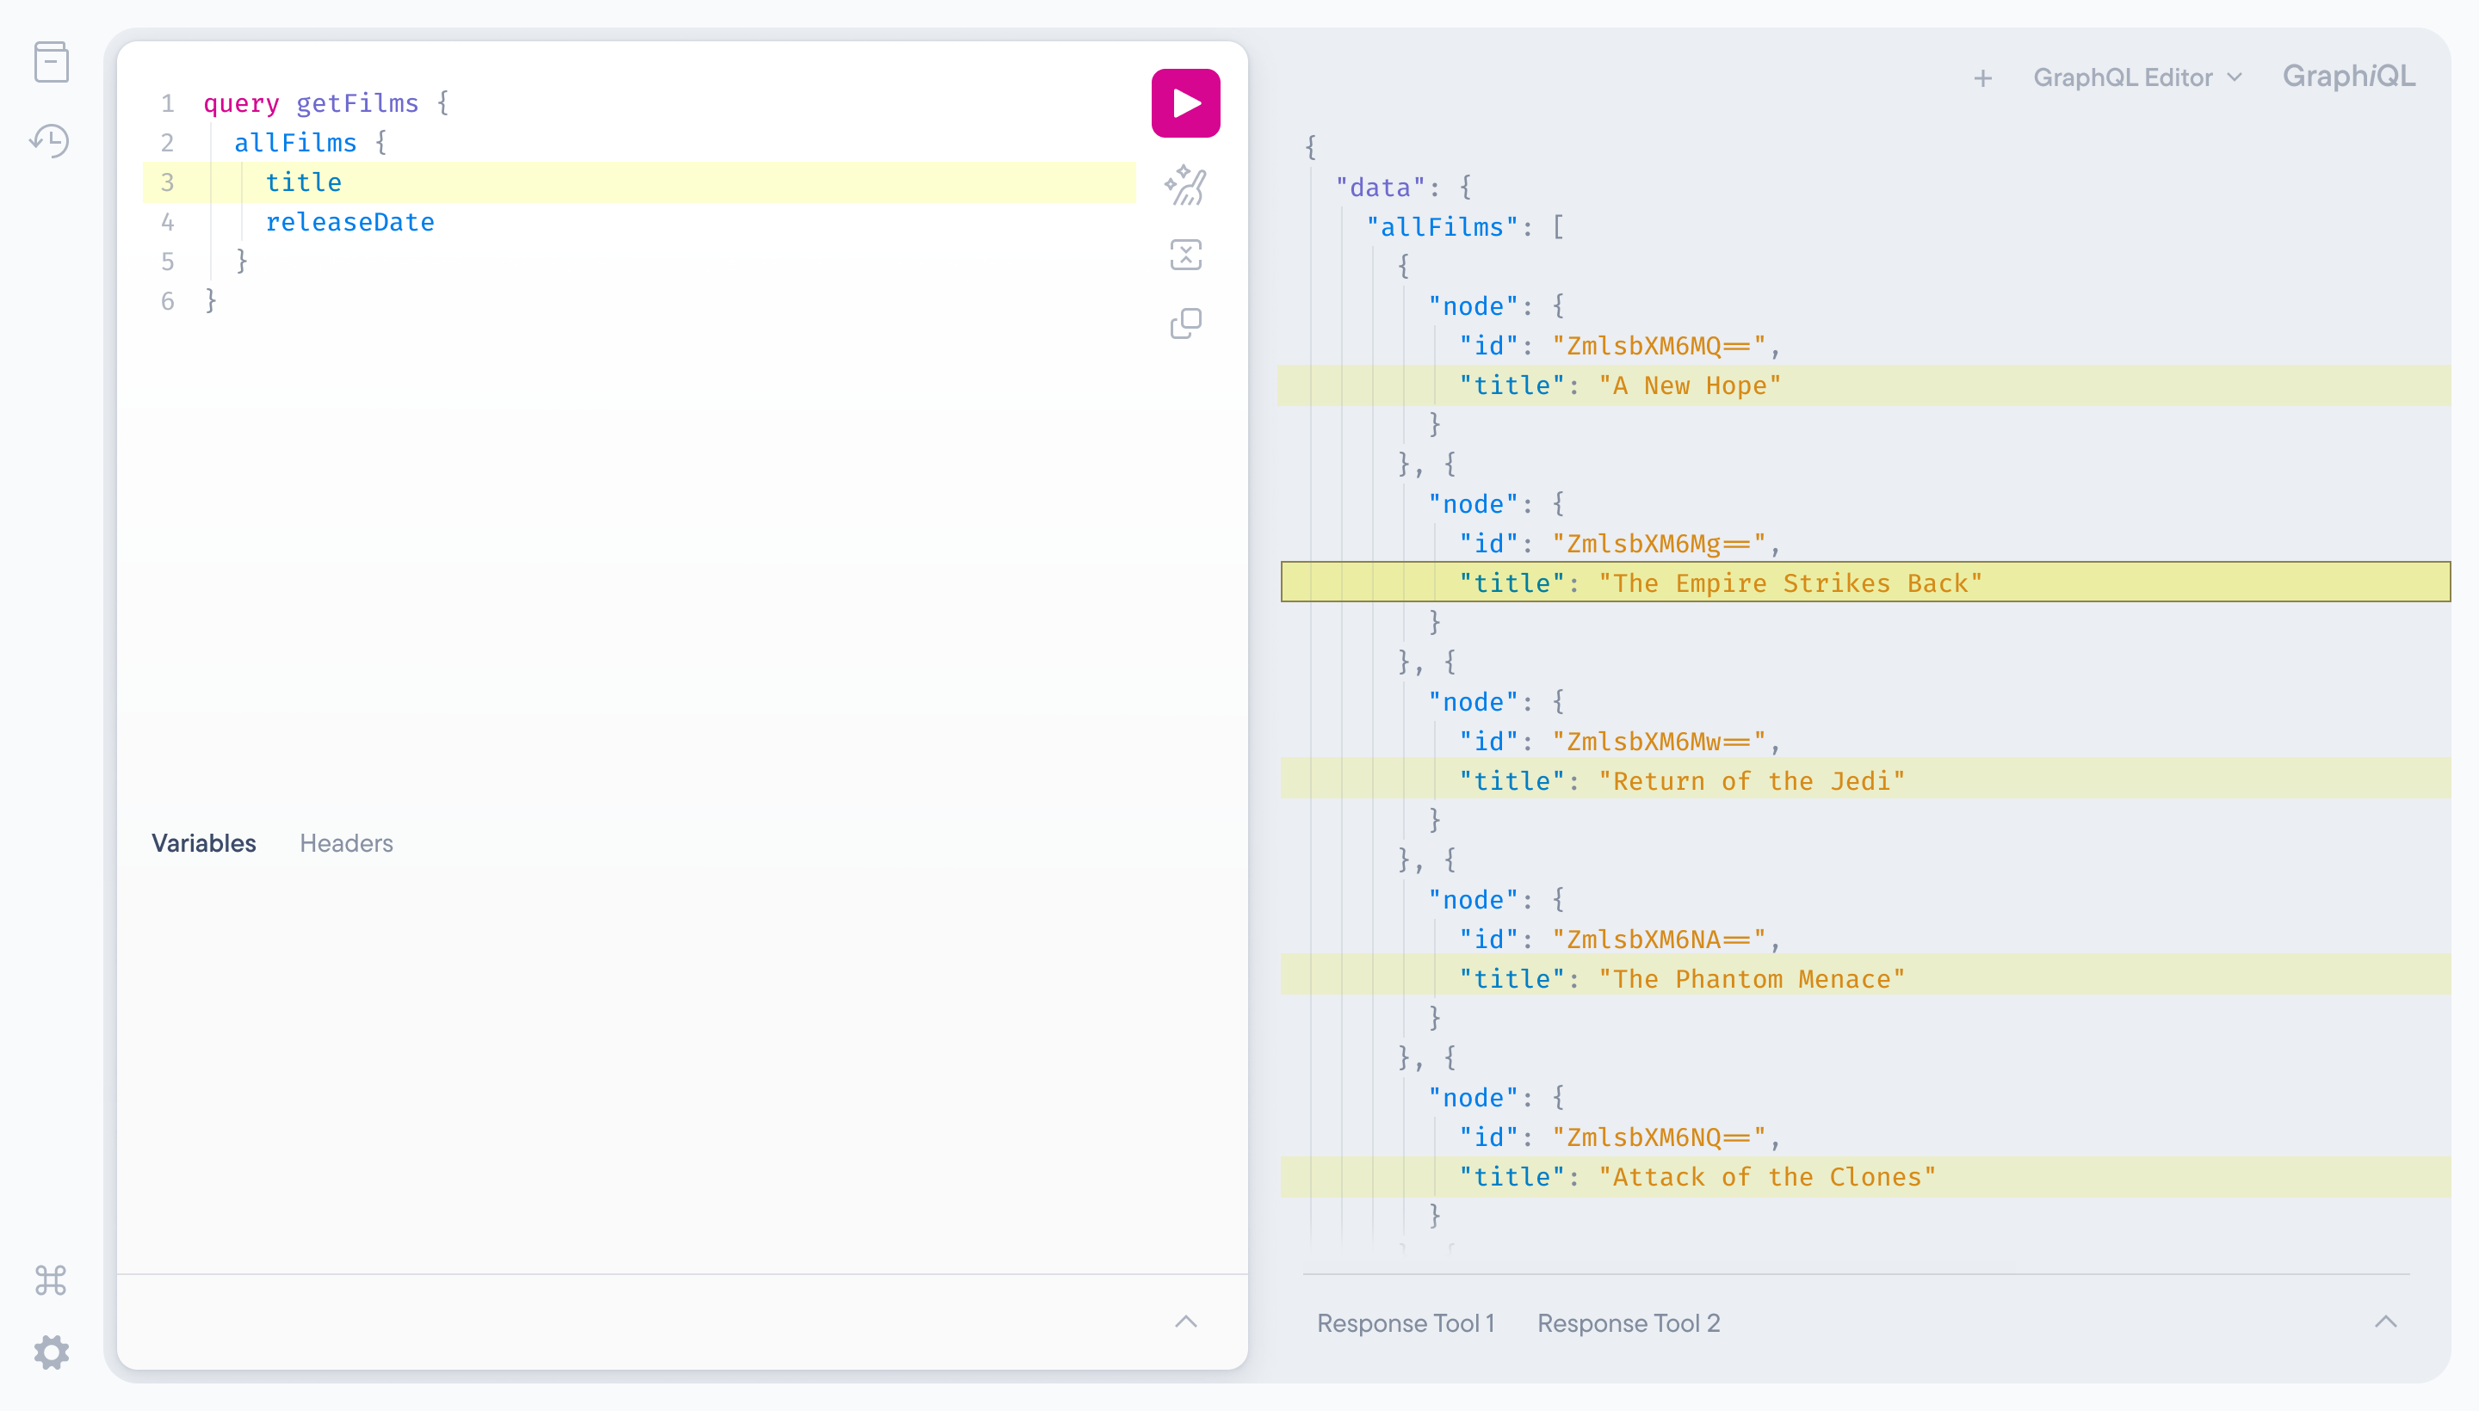This screenshot has width=2479, height=1411.
Task: Click id value "ZmlsbXM6Mg=="
Action: click(x=1660, y=544)
